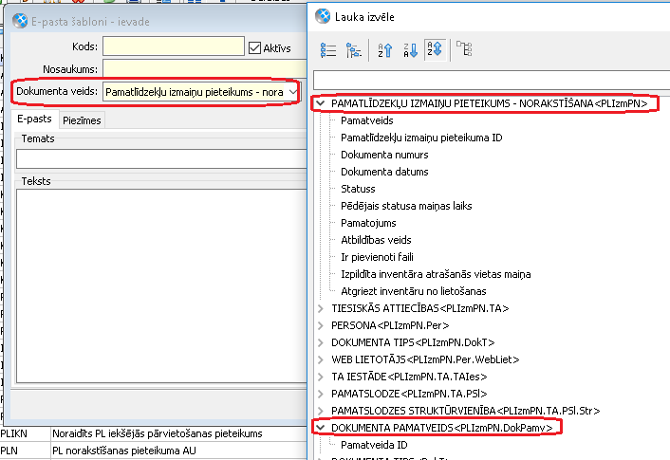Select Atgriezt inventāru no lietošanas field
Image resolution: width=670 pixels, height=460 pixels.
[413, 291]
